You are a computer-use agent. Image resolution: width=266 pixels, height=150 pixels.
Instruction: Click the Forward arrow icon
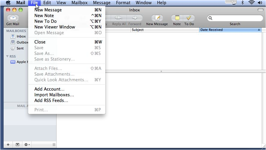pos(135,18)
